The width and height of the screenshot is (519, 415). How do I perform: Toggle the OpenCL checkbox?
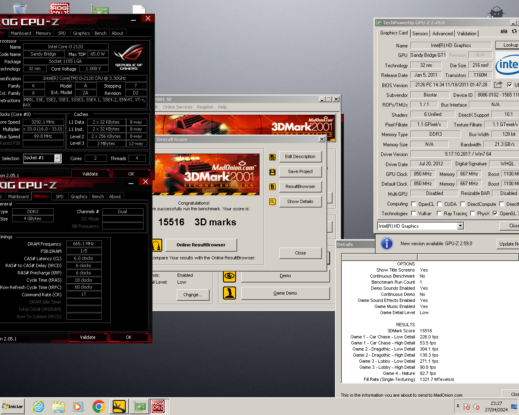point(414,204)
